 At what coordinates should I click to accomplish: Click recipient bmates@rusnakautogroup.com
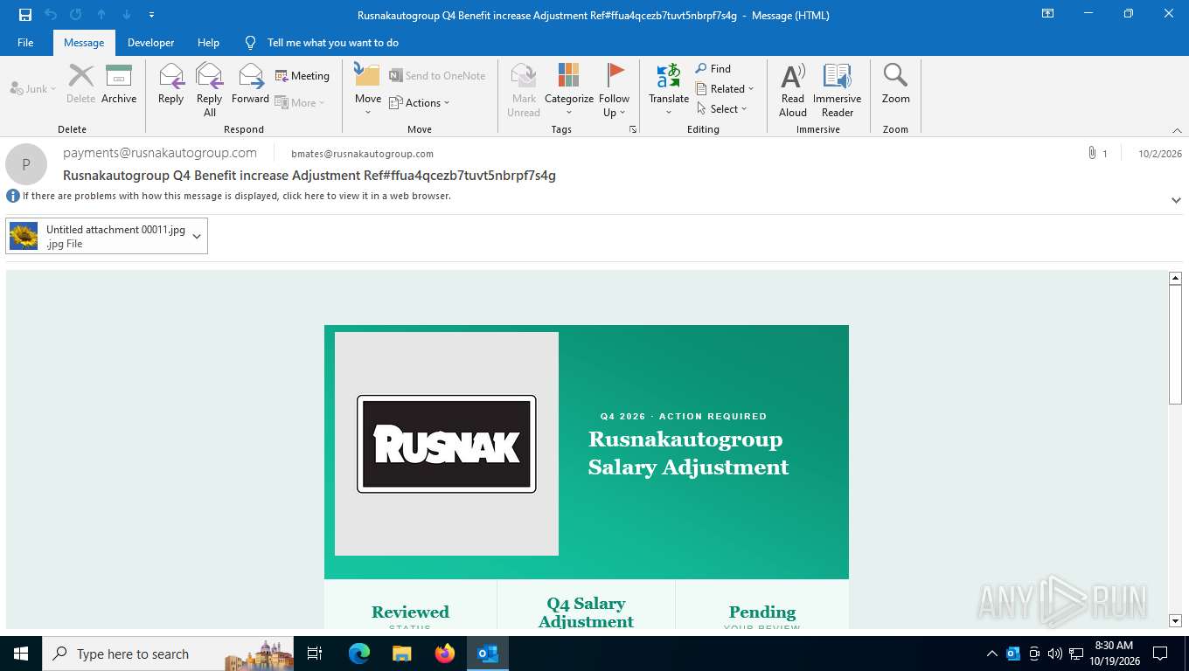pyautogui.click(x=362, y=154)
